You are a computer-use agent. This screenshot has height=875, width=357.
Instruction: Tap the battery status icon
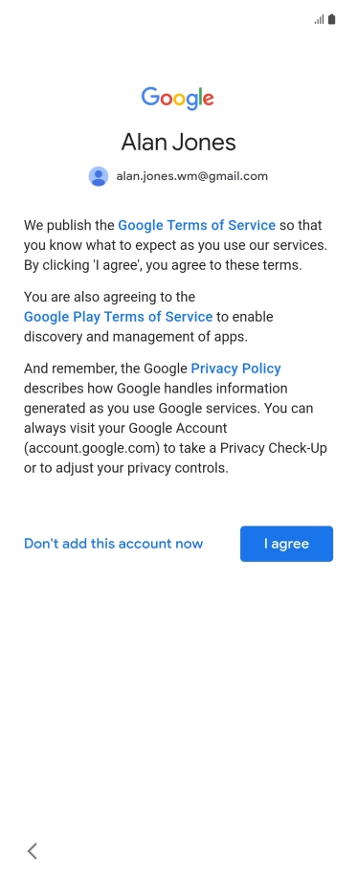pyautogui.click(x=332, y=19)
